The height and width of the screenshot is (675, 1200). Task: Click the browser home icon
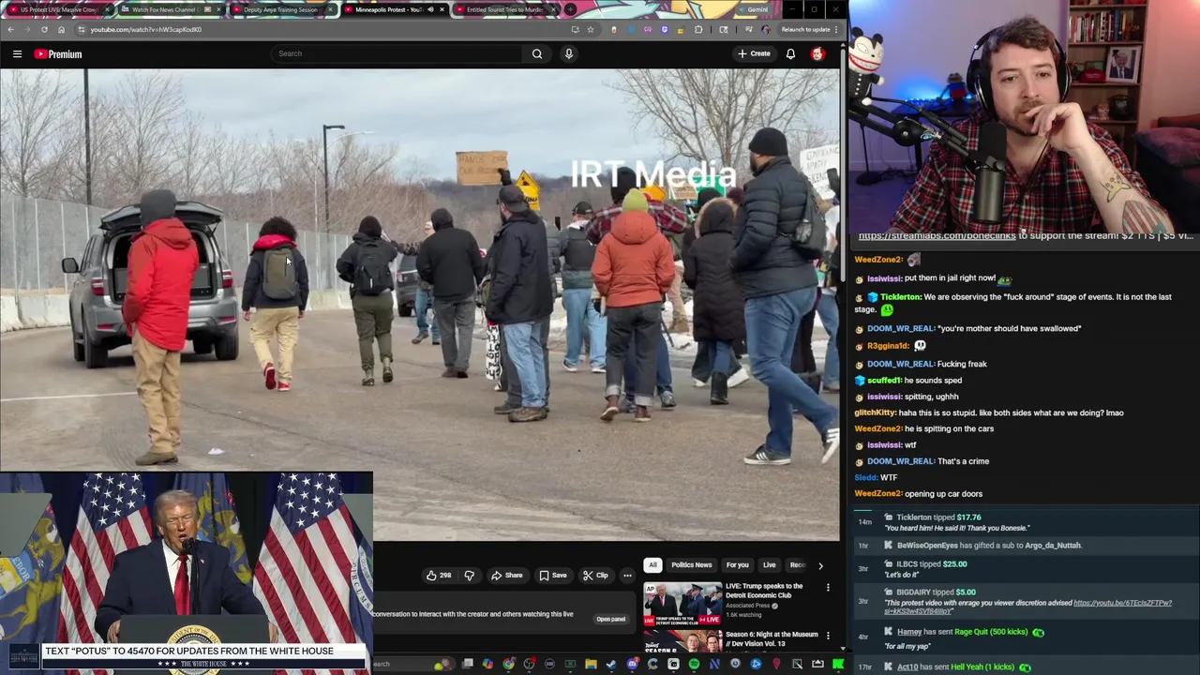pos(61,29)
